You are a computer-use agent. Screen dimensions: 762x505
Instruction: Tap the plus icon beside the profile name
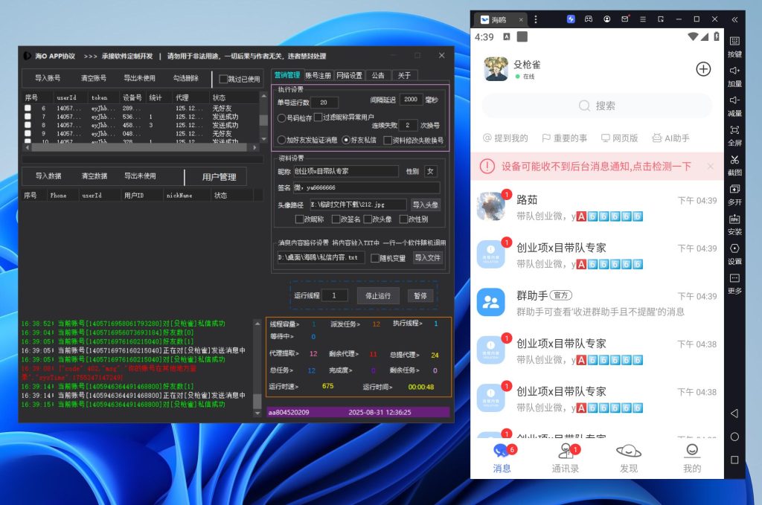[702, 69]
